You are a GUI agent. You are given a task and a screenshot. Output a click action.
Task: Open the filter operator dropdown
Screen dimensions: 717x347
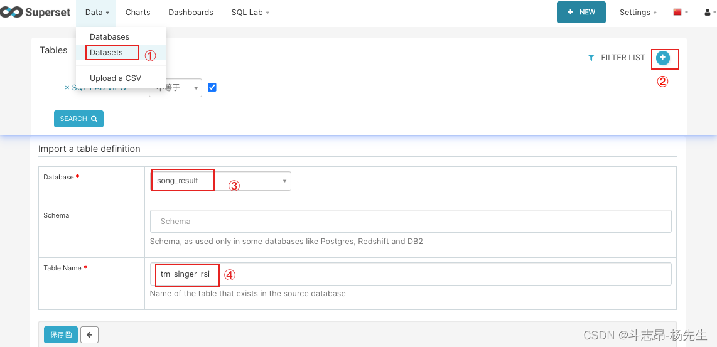176,88
